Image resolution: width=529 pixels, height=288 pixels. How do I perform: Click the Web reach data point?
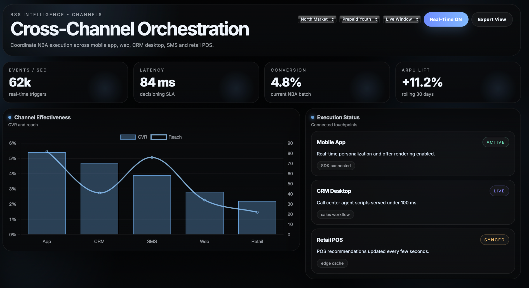tap(205, 200)
